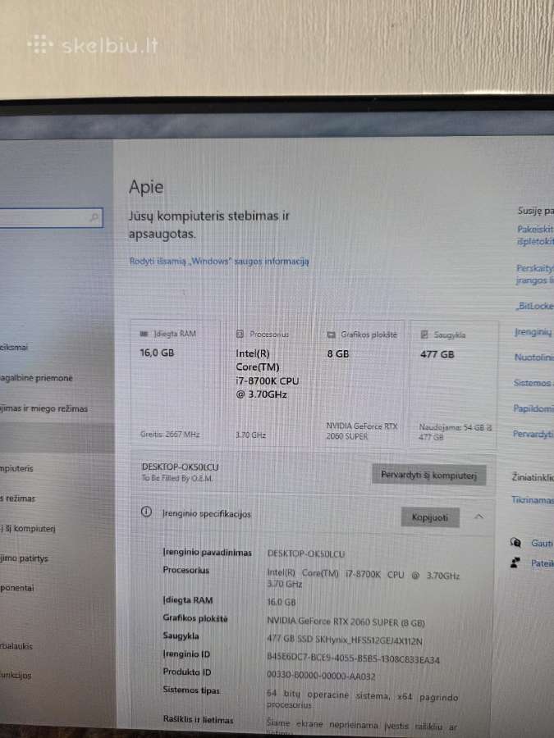Viewport: 554px width, 738px height.
Task: Select sidebar item ending 'ponentai'
Action: pyautogui.click(x=17, y=588)
